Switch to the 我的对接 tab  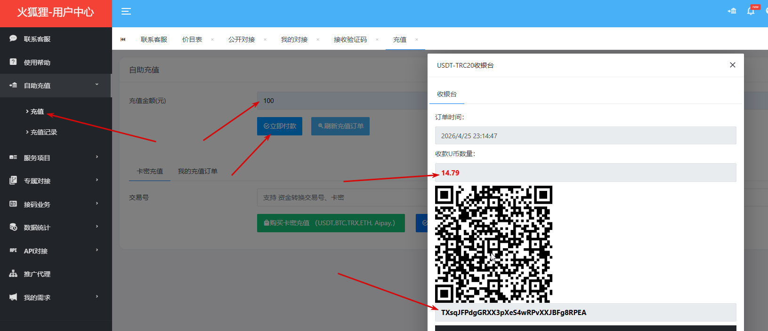pos(294,39)
